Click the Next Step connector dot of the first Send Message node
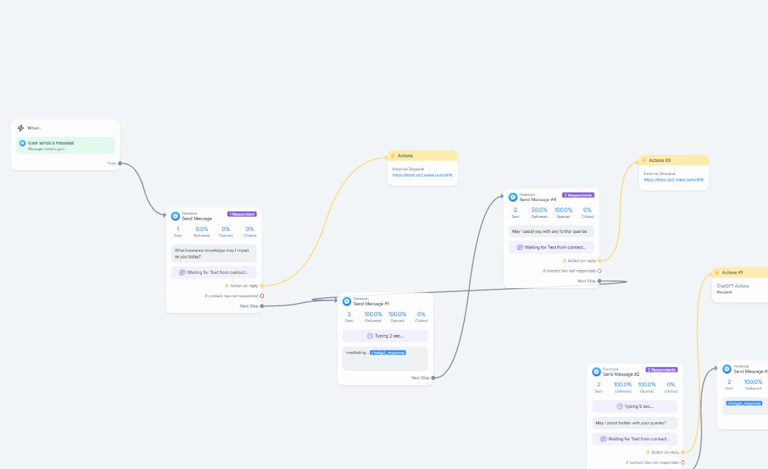Screen dimensions: 768x469 (262, 306)
